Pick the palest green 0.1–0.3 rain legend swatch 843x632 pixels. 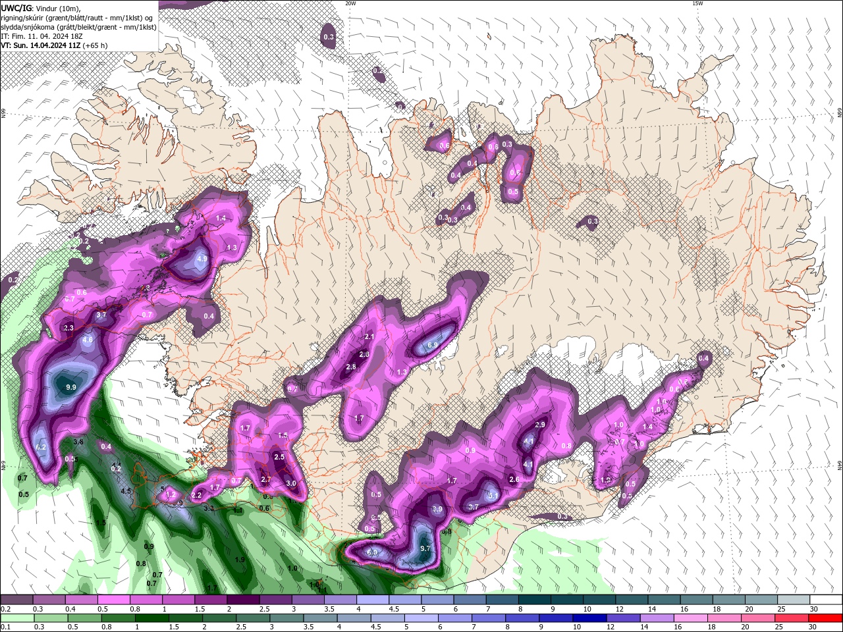(17, 618)
